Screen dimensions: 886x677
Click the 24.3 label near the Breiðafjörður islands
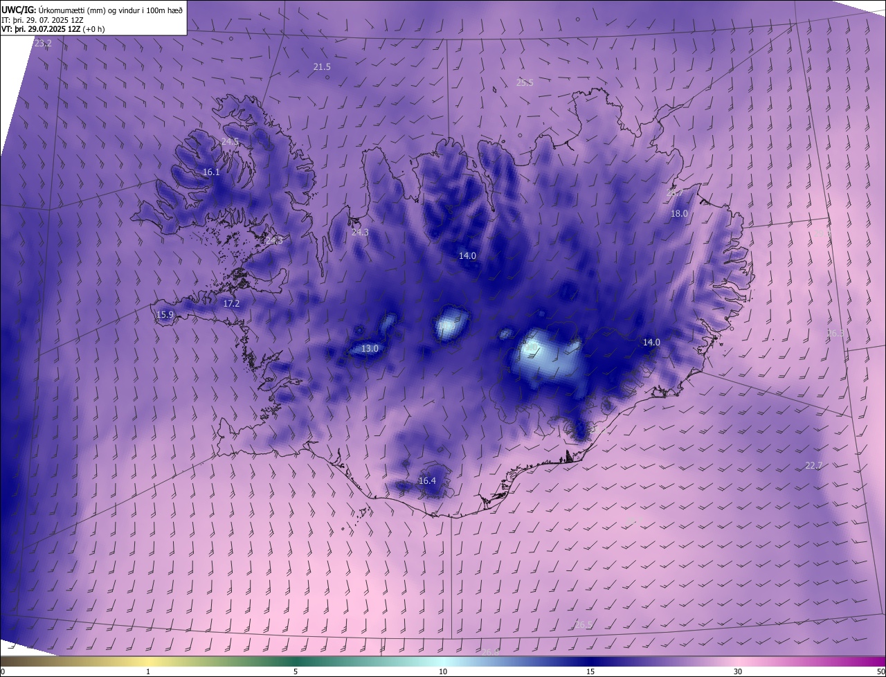pyautogui.click(x=274, y=241)
